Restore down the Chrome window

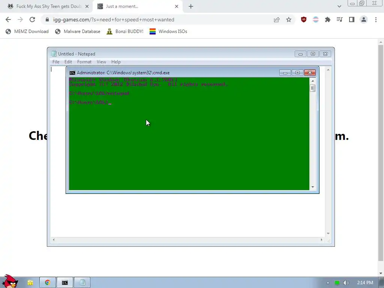(x=362, y=3)
